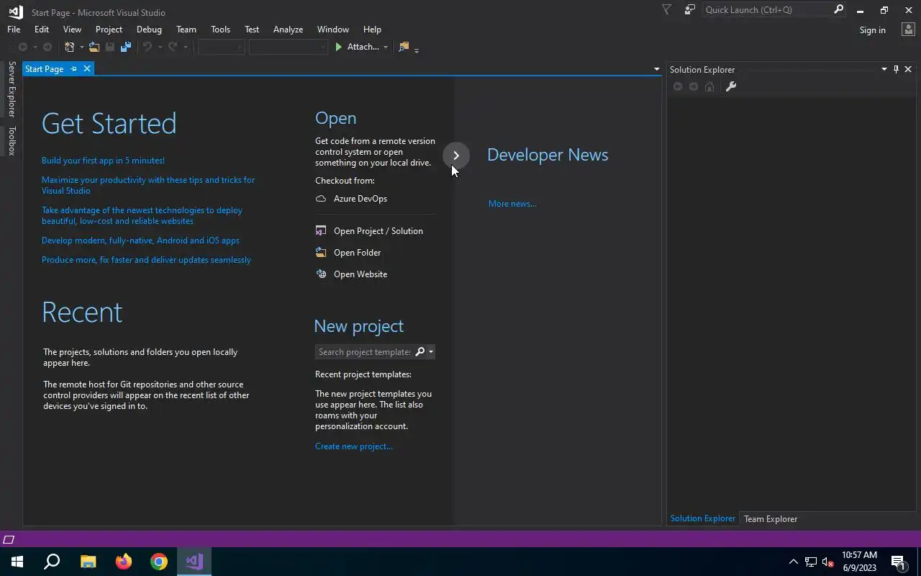921x576 pixels.
Task: Click the Solution Explorer Forward icon
Action: pos(694,86)
